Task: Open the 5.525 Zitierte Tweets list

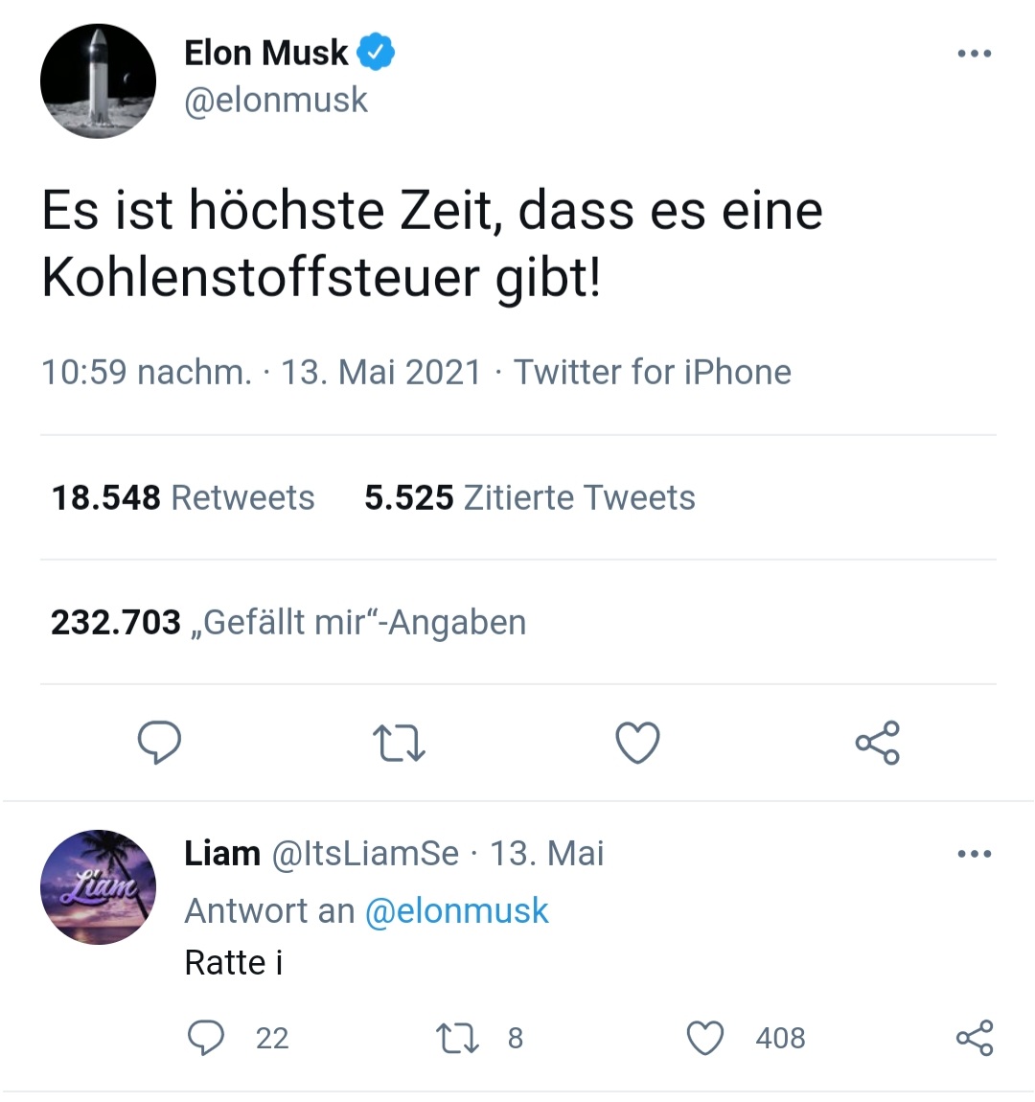Action: tap(530, 497)
